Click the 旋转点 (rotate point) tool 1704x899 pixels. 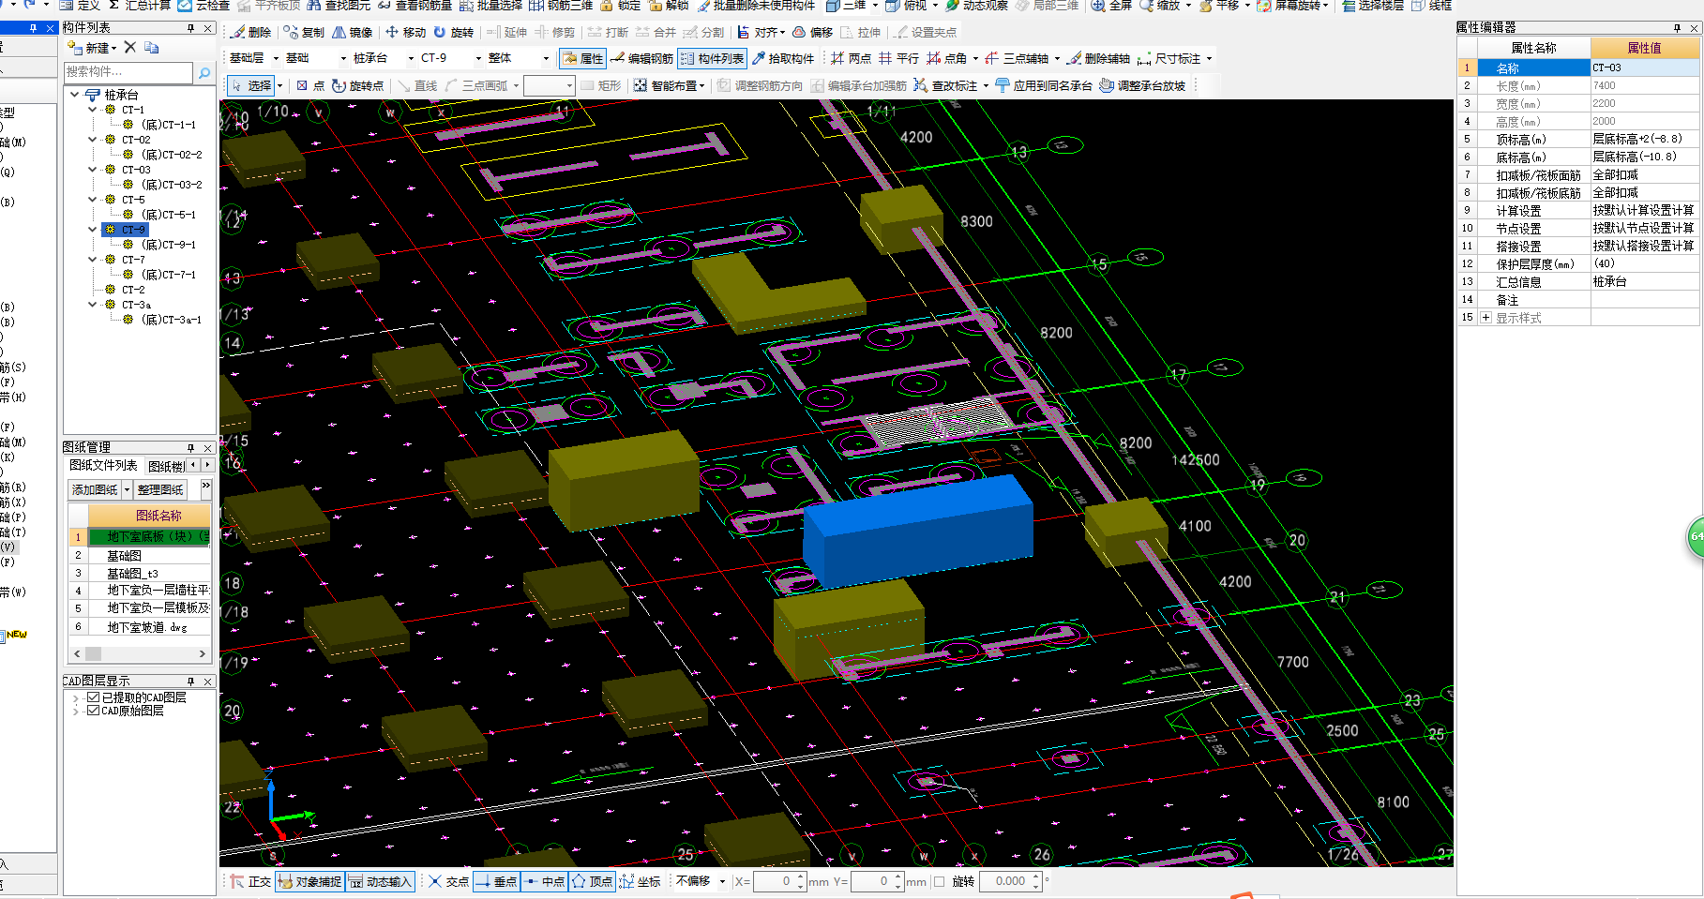[x=357, y=85]
